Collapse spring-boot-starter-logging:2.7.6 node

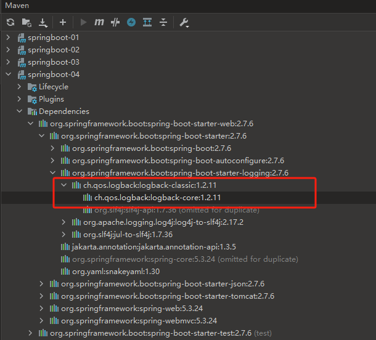pos(53,172)
